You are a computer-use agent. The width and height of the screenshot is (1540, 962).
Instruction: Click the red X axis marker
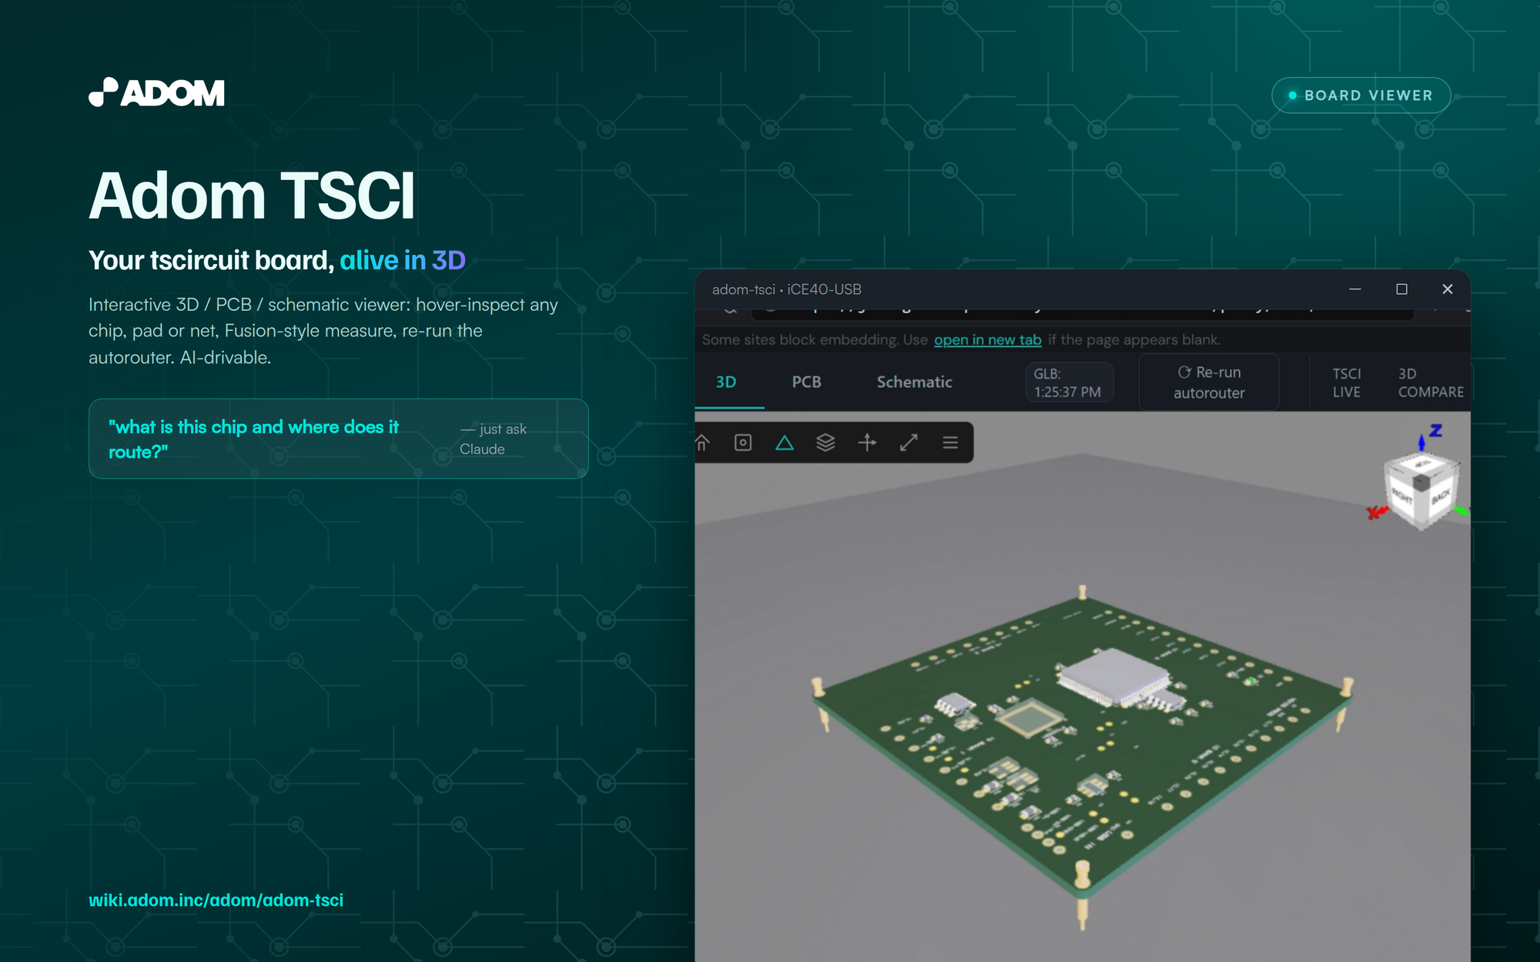tap(1376, 512)
